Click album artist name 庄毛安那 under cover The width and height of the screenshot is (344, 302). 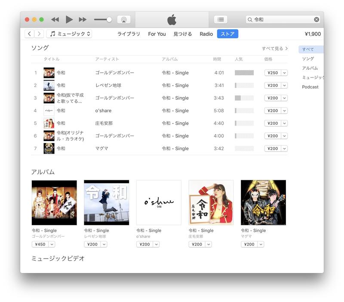pos(196,236)
